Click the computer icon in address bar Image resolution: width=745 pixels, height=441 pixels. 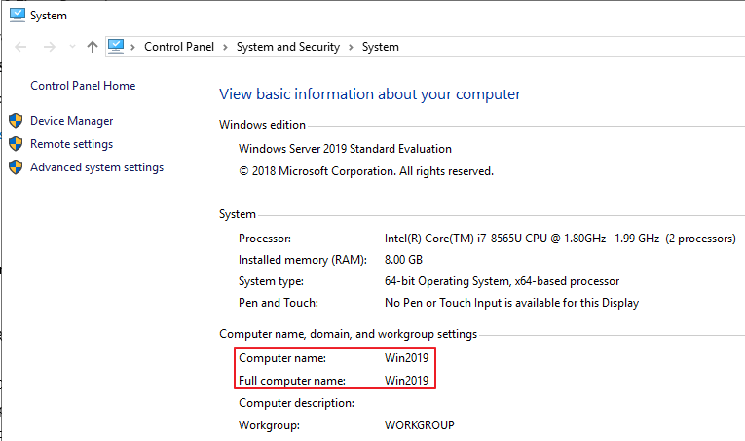pyautogui.click(x=116, y=46)
